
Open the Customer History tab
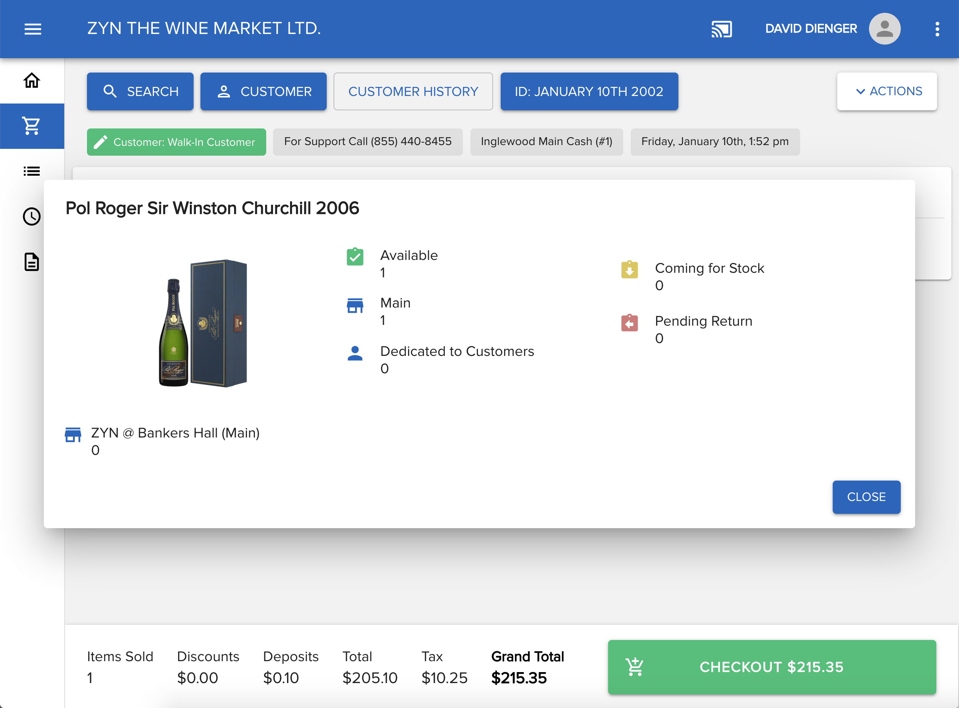(413, 91)
